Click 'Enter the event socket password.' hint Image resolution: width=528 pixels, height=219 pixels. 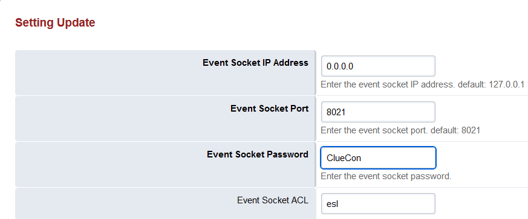(385, 176)
